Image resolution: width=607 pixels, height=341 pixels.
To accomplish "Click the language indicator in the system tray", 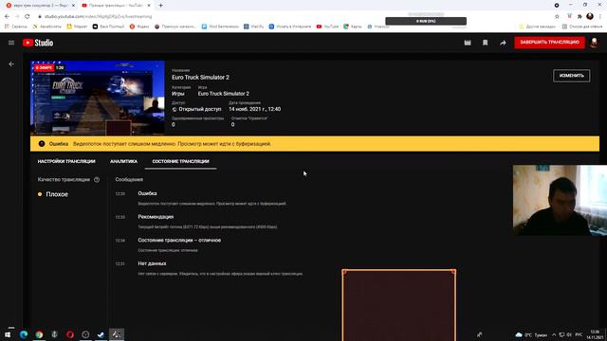I will pyautogui.click(x=579, y=334).
